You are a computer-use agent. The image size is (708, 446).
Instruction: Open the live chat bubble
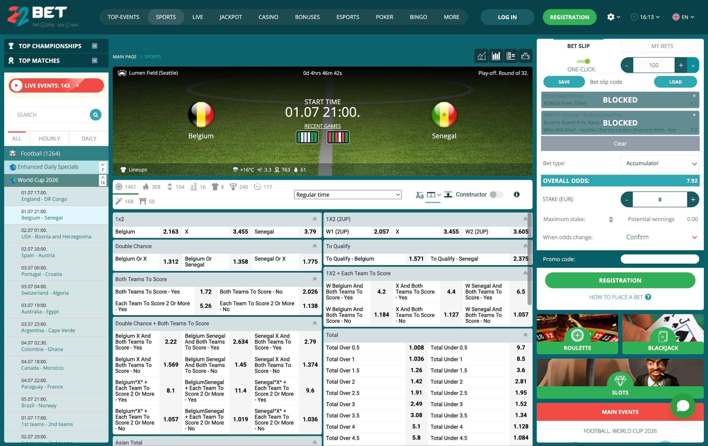[x=683, y=406]
